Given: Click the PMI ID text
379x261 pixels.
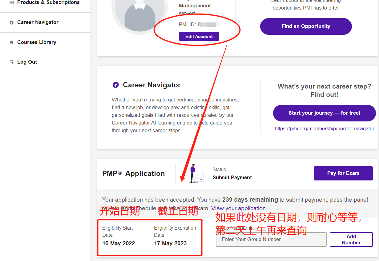Looking at the screenshot, I should coord(199,25).
